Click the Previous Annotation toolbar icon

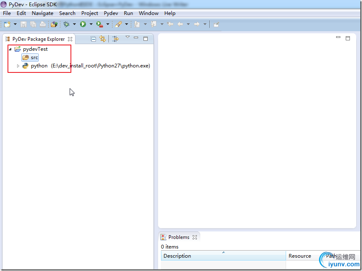pyautogui.click(x=154, y=24)
